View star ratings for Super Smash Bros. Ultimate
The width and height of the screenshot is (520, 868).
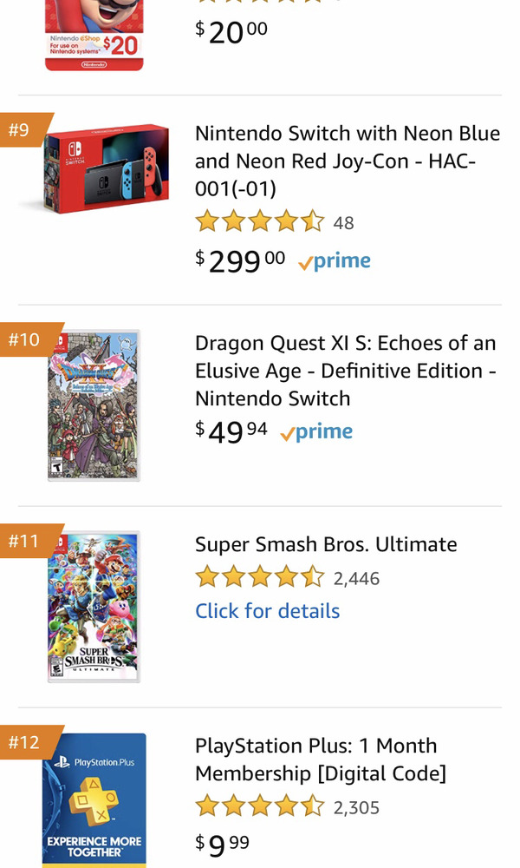click(x=260, y=578)
